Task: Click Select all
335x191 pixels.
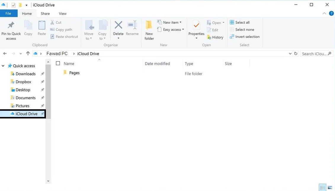Action: (240, 22)
